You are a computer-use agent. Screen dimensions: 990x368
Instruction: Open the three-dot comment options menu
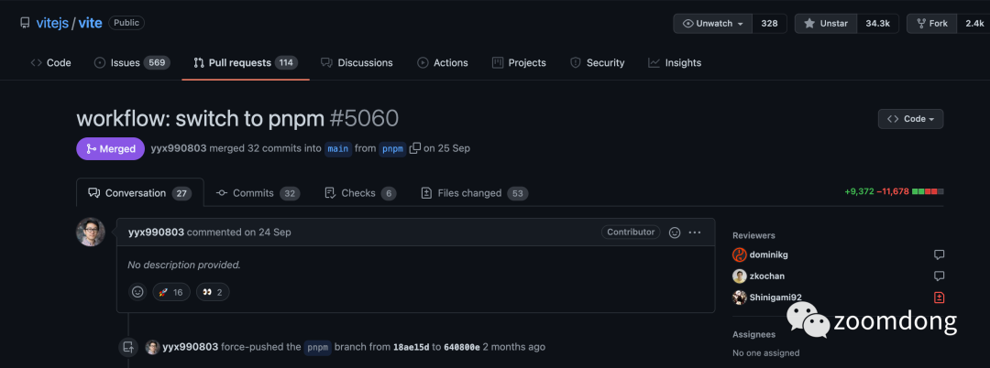point(695,233)
